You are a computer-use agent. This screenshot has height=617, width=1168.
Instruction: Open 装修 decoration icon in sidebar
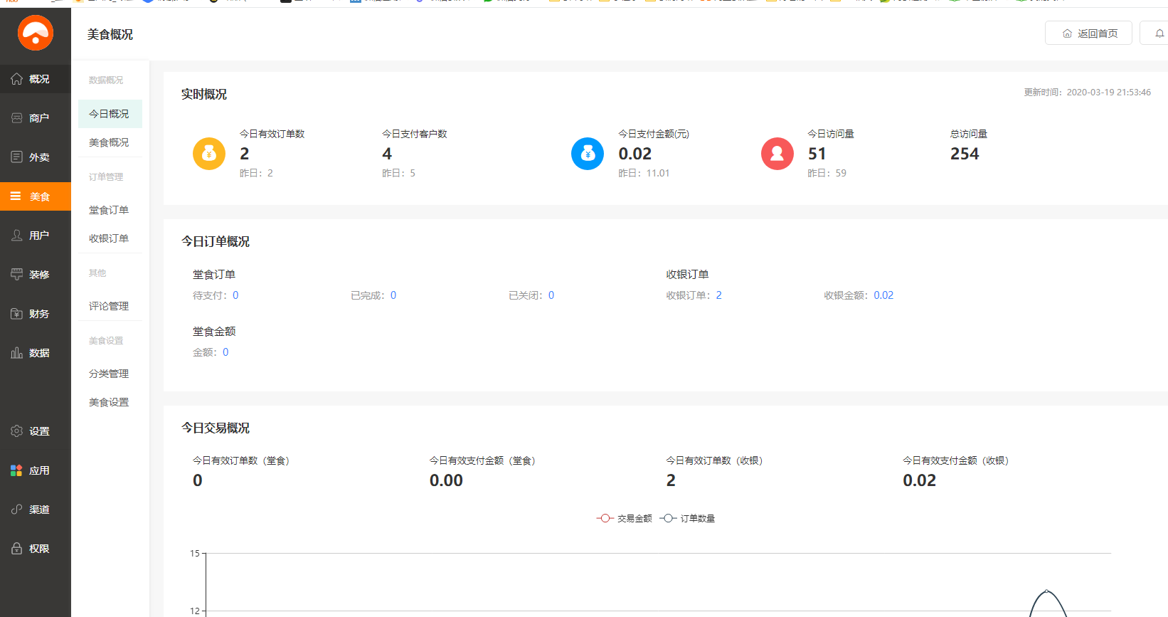tap(16, 275)
